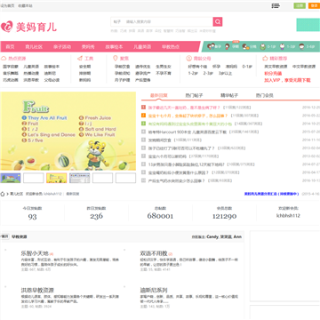Select the yellow third slideshow thumbnail
This screenshot has height=320, width=320.
[57, 178]
